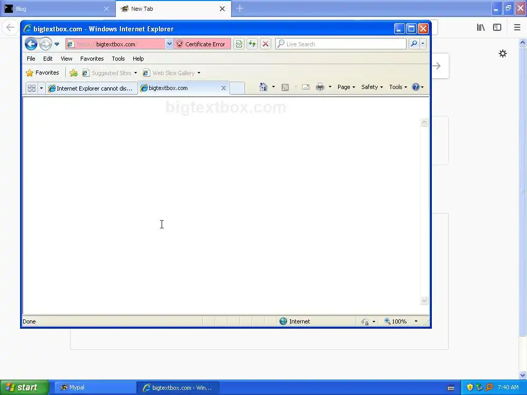Click the RSS feeds icon
Image resolution: width=527 pixels, height=395 pixels.
coord(285,87)
